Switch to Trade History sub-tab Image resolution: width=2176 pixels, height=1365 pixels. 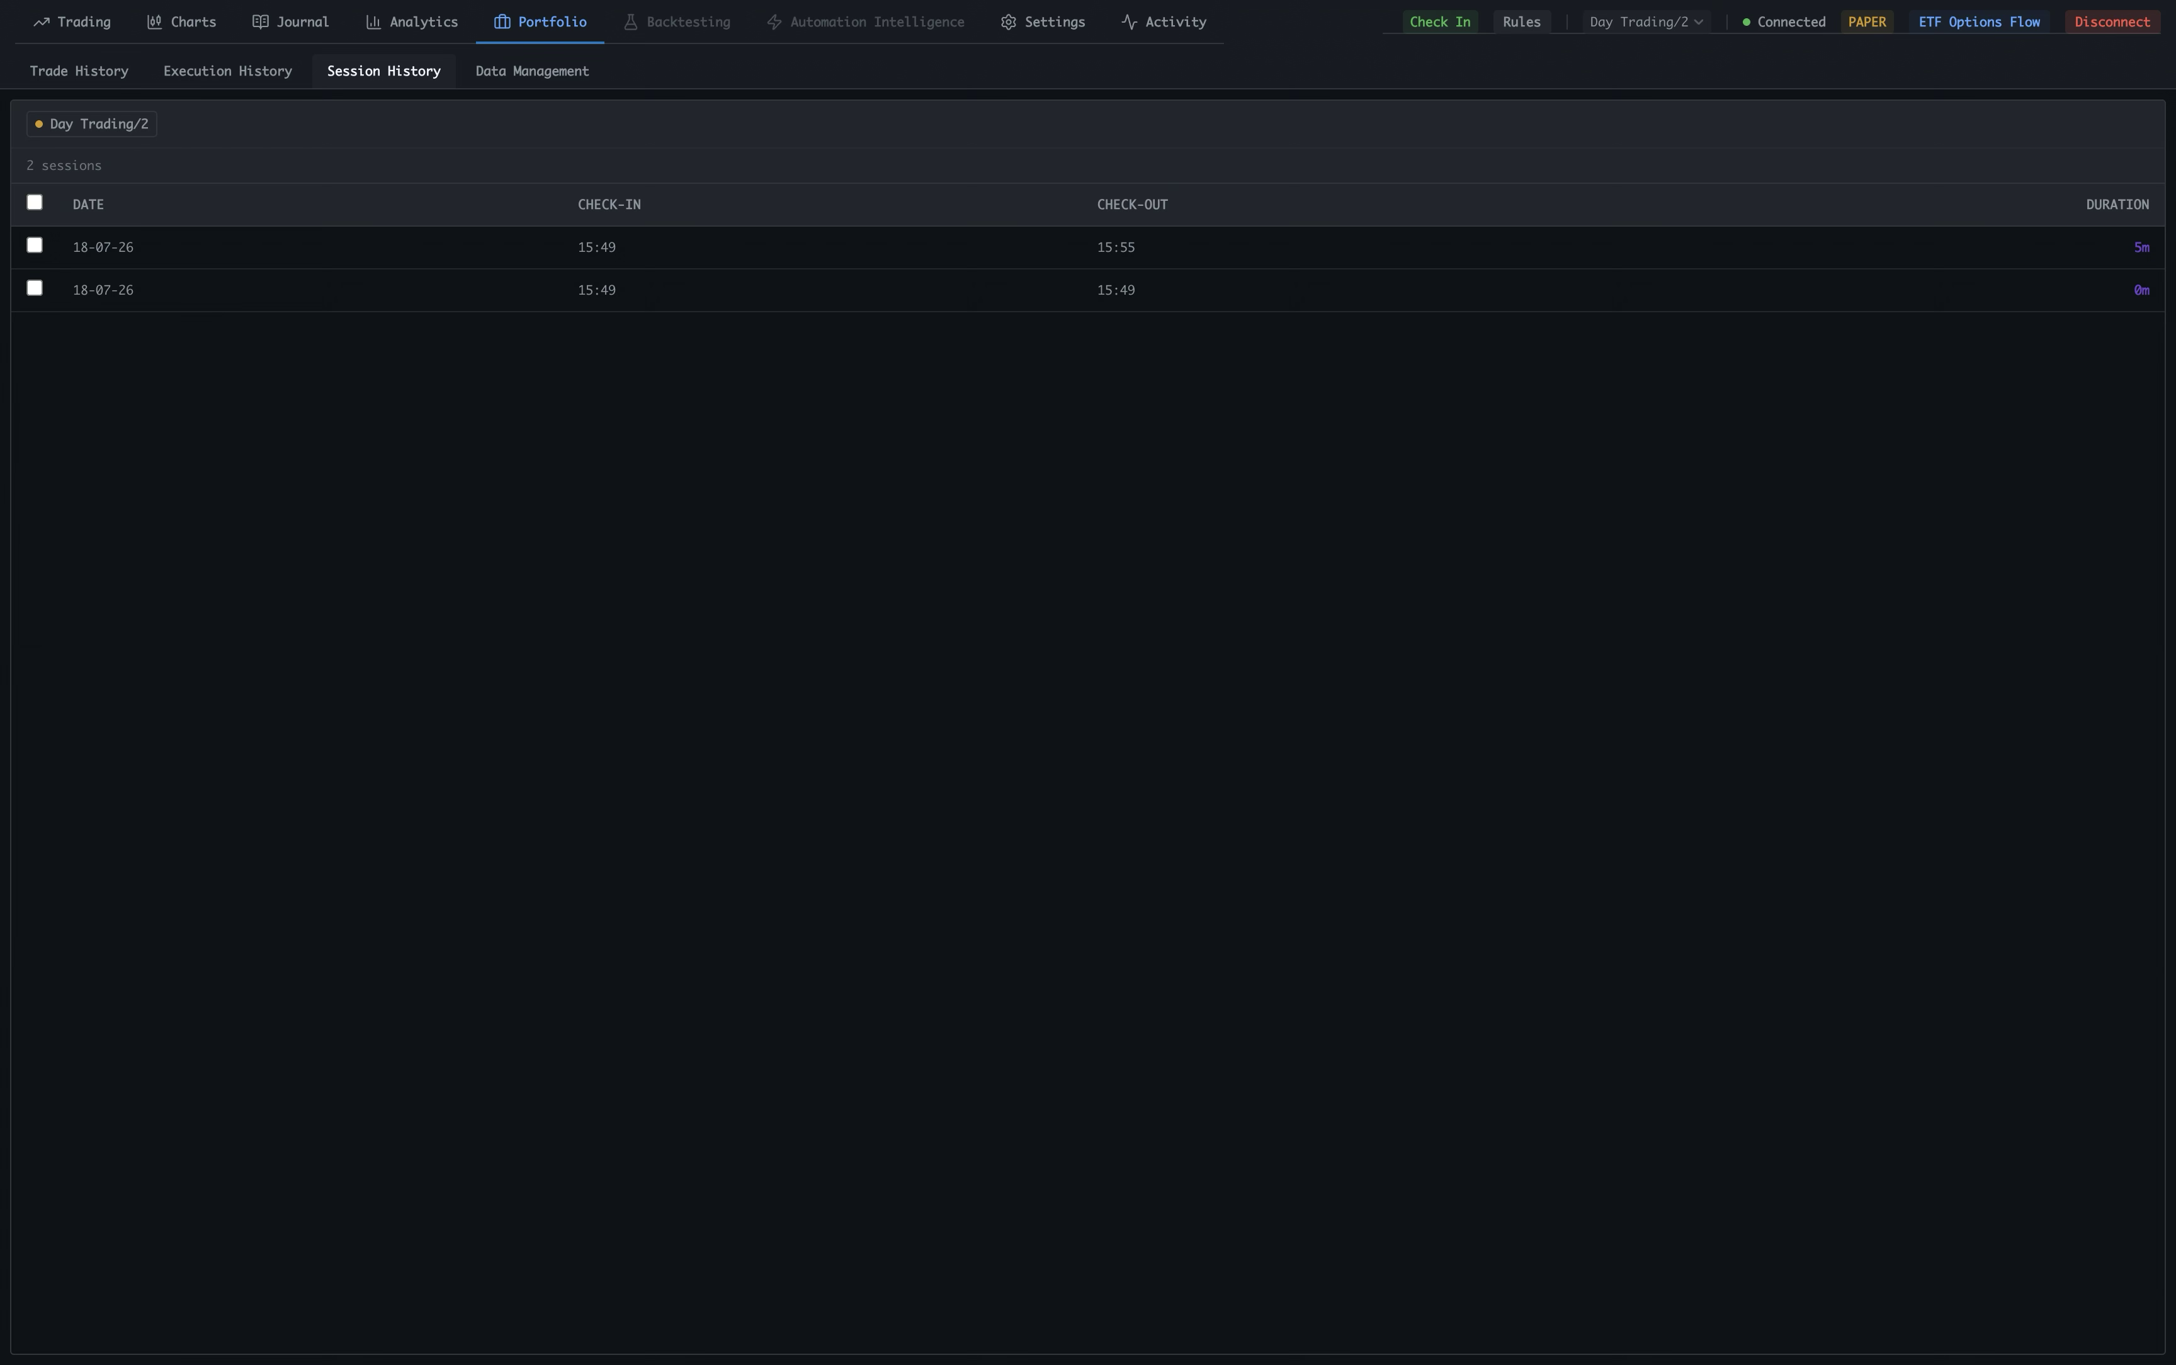pos(79,71)
